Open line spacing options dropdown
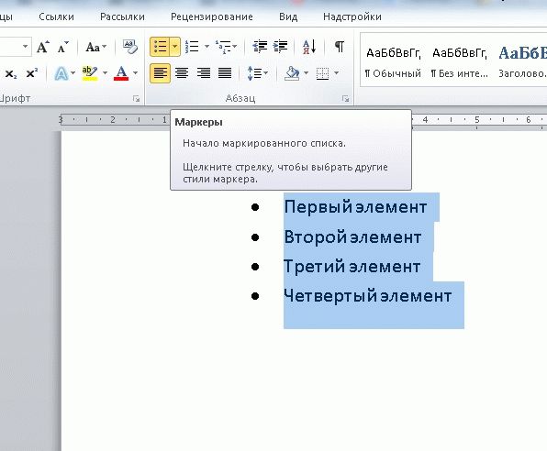547x451 pixels. tap(258, 73)
